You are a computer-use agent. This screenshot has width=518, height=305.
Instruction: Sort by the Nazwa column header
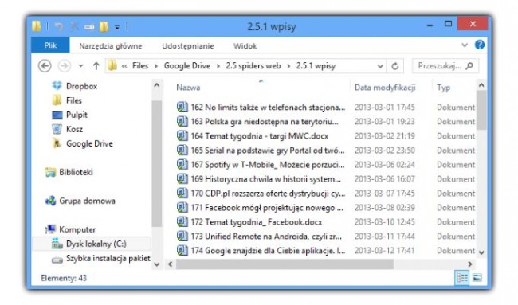point(188,88)
